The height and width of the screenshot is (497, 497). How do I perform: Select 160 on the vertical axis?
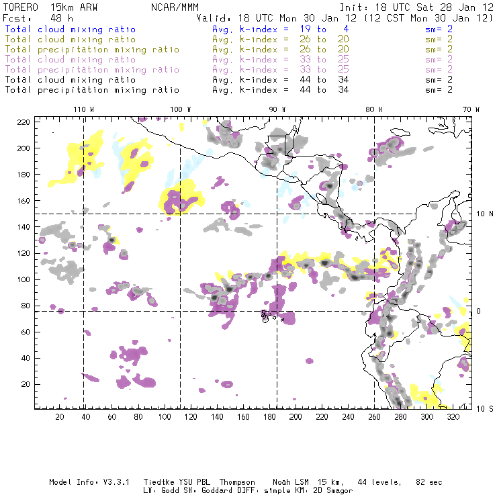click(24, 201)
